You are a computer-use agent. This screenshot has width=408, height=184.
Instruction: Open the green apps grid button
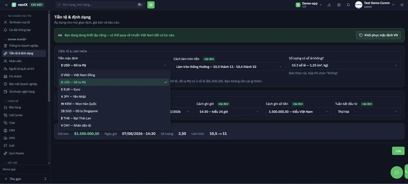click(151, 5)
